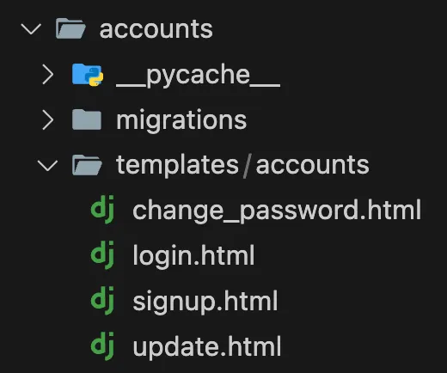Collapse the top-level accounts folder chevron
This screenshot has width=447, height=373.
[x=31, y=29]
